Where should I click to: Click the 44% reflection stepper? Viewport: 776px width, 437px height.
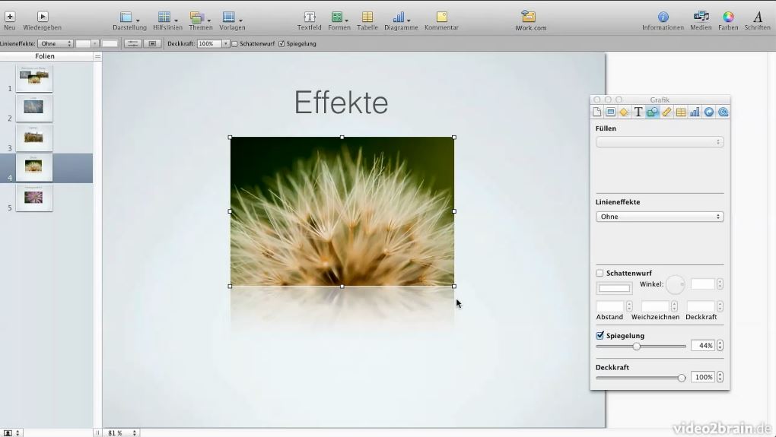pos(720,346)
